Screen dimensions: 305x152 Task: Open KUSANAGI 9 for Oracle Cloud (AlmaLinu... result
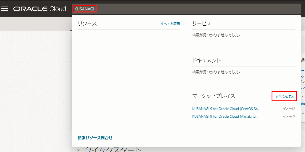click(225, 116)
